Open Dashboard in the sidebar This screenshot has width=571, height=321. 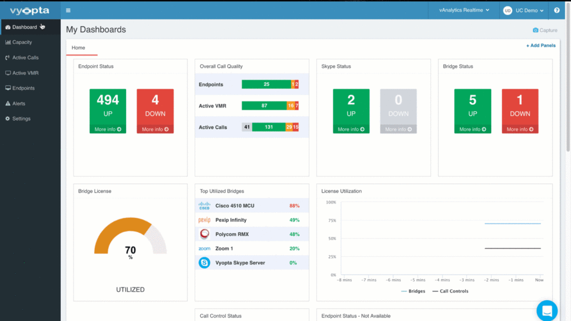tap(30, 27)
